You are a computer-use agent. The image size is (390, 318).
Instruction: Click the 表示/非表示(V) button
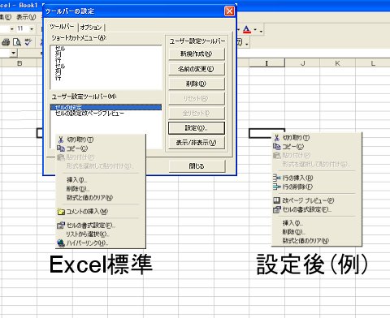197,143
